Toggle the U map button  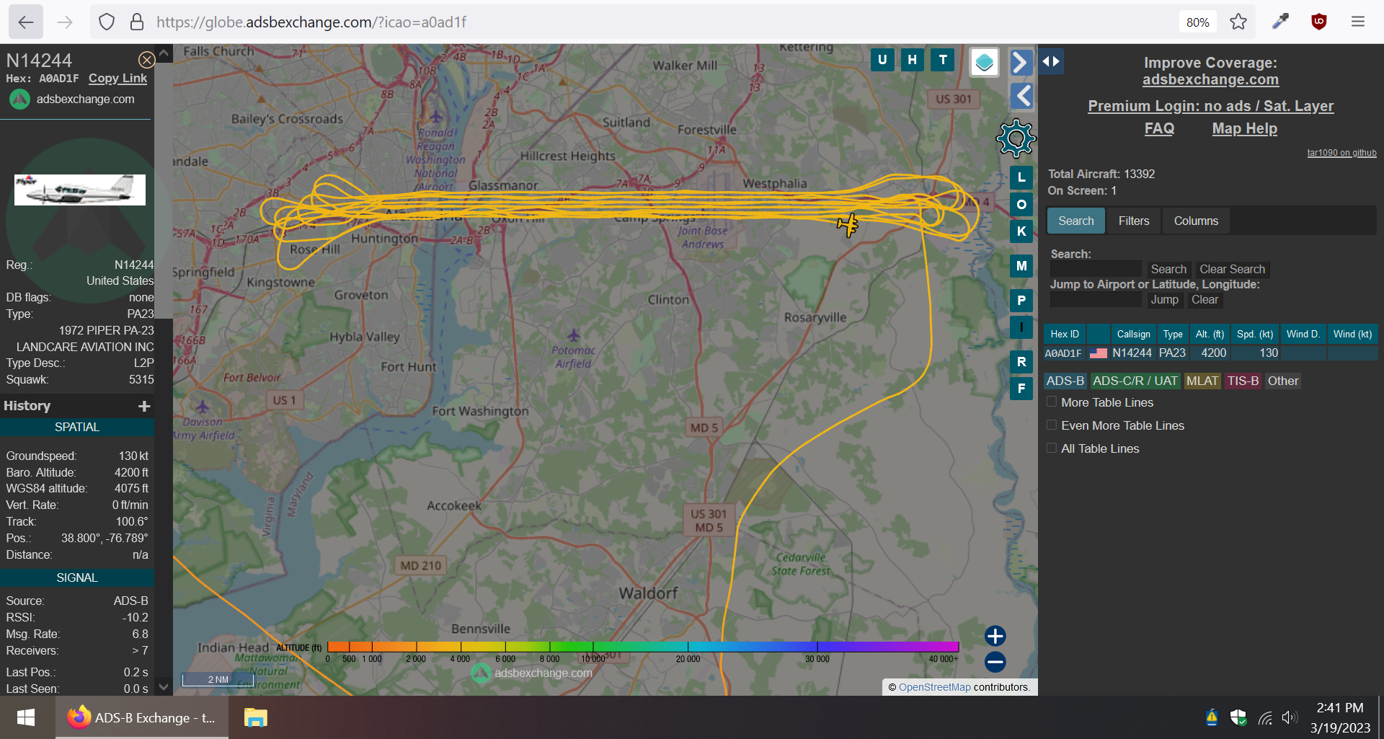click(882, 60)
